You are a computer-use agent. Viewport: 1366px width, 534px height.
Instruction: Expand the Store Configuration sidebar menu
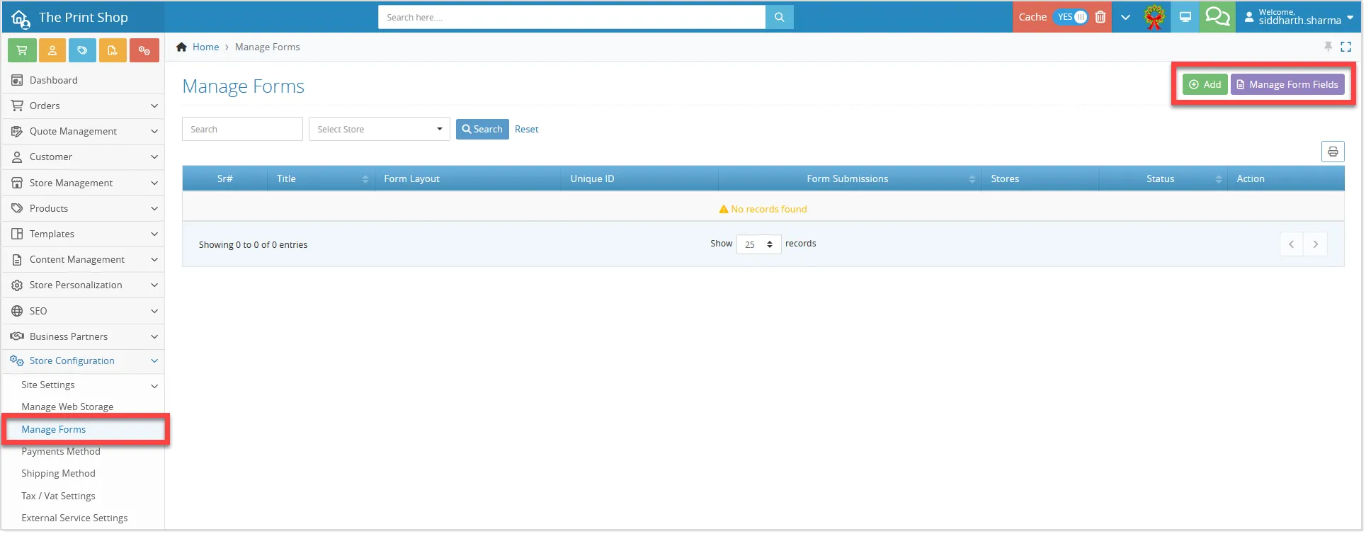click(84, 360)
